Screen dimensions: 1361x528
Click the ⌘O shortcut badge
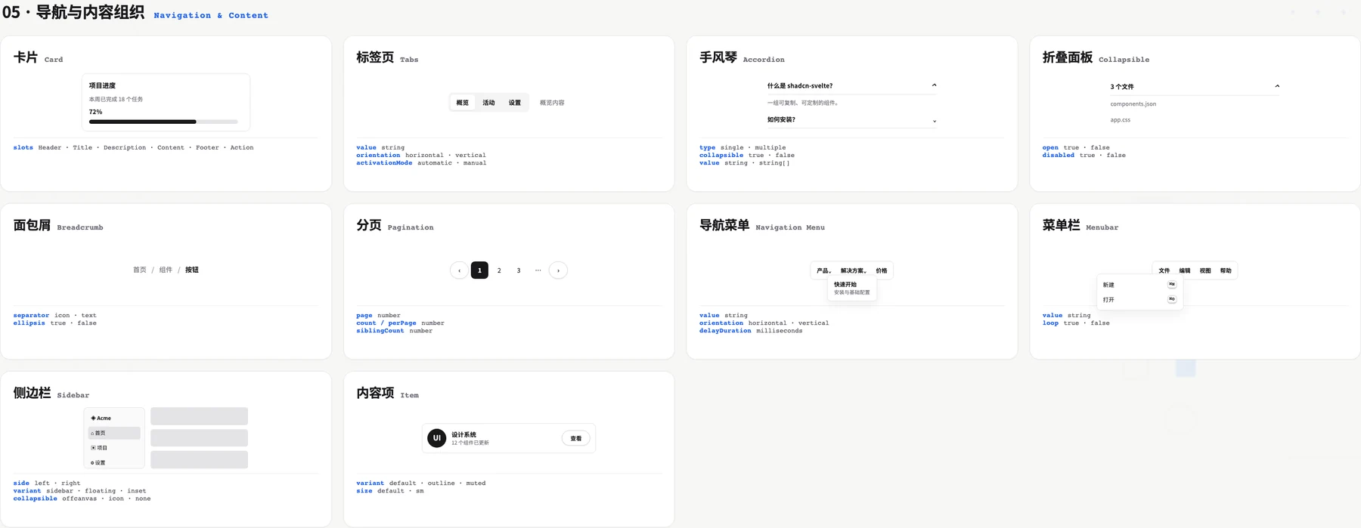click(x=1172, y=299)
